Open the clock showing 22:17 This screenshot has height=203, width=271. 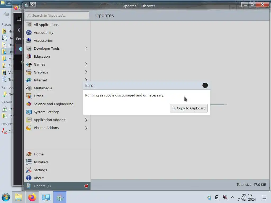click(x=247, y=197)
